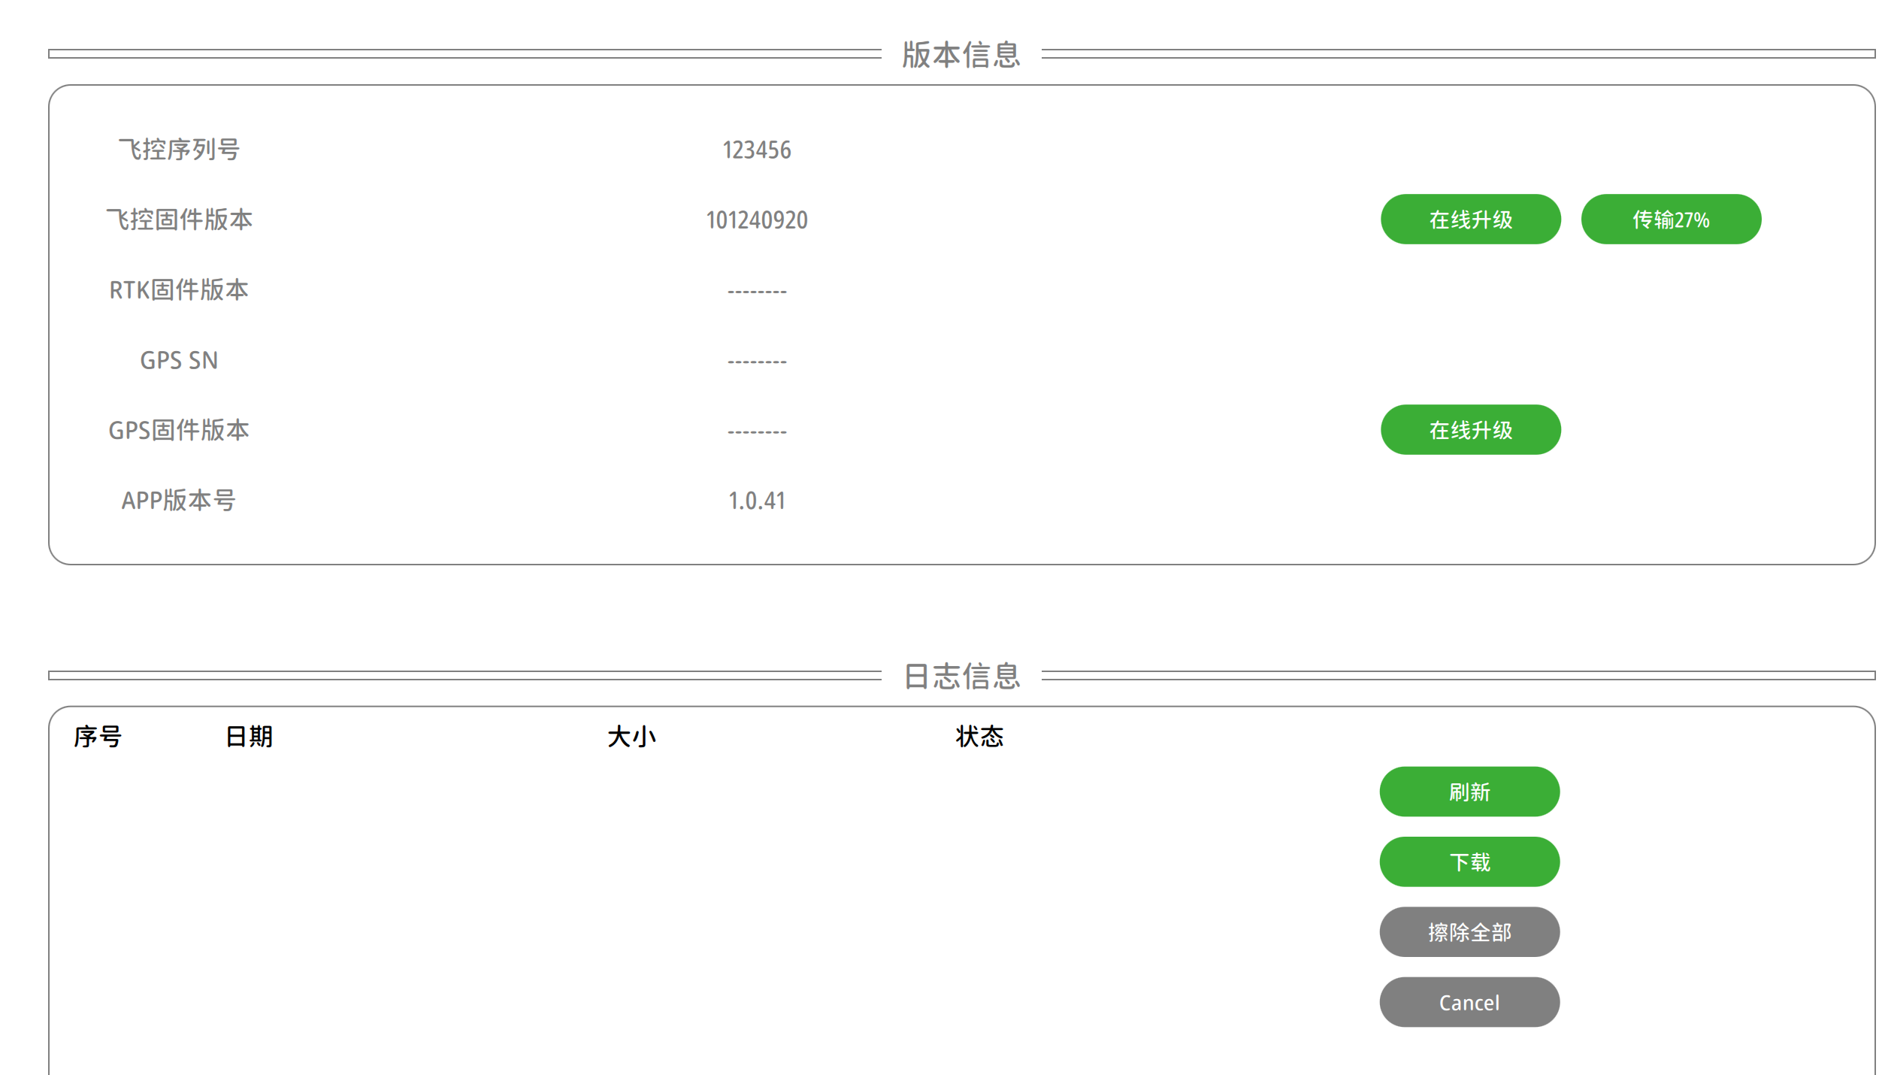Click the 状态 column header

(978, 737)
